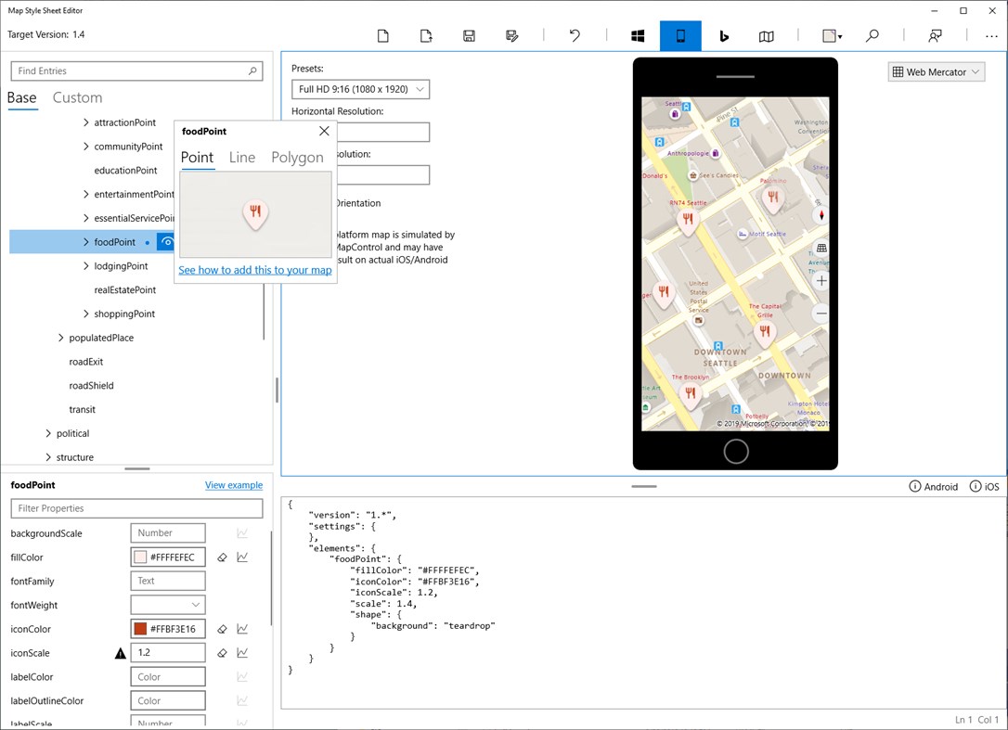Viewport: 1008px width, 730px height.
Task: Click the fillColor color swatch
Action: pyautogui.click(x=140, y=557)
